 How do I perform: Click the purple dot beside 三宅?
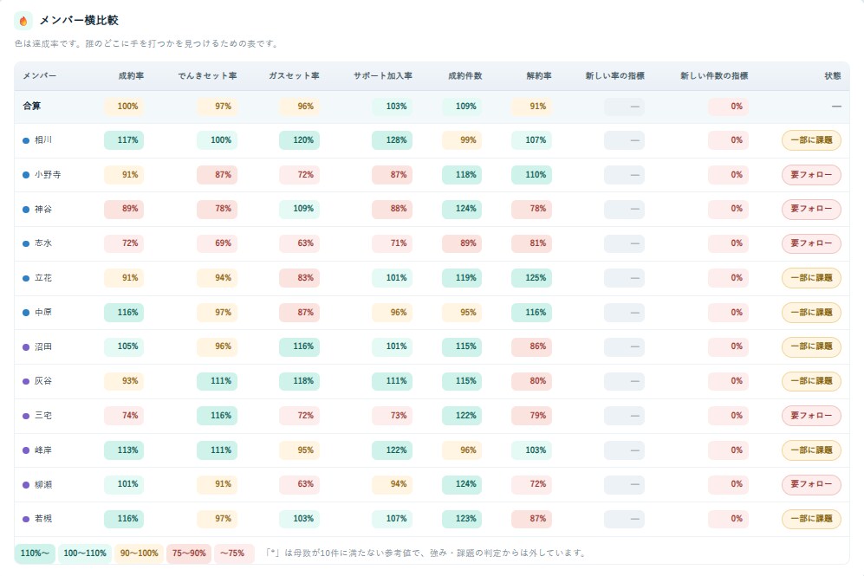26,416
